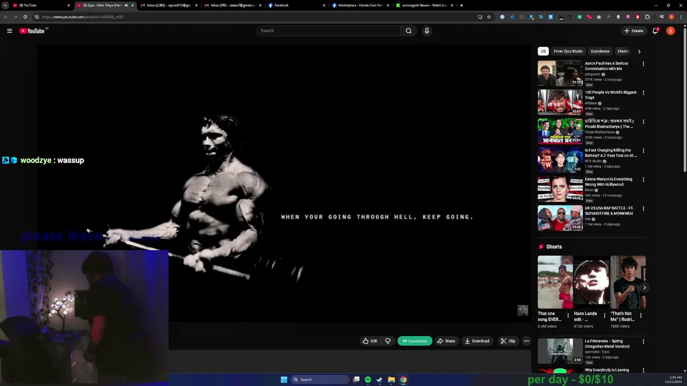
Task: Click the channel watermark on the video
Action: point(523,310)
